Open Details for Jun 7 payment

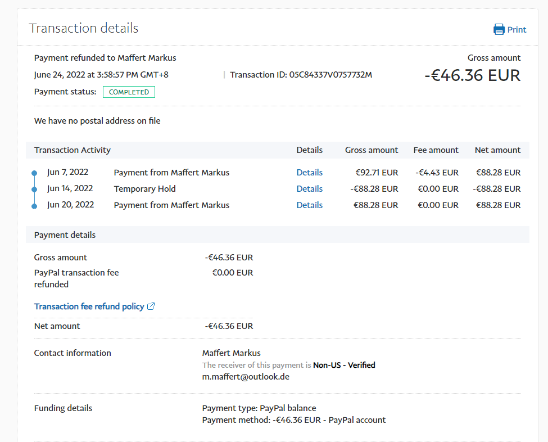tap(309, 173)
